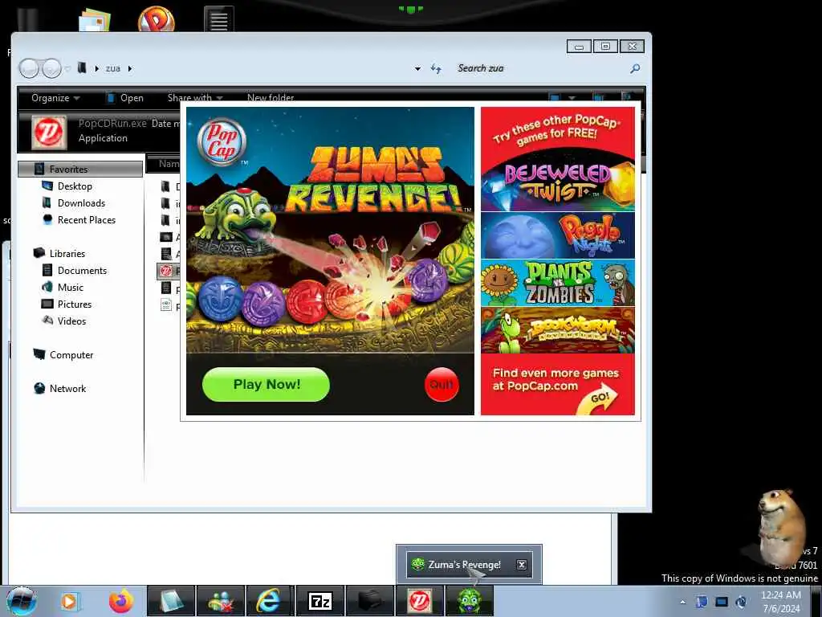Screen dimensions: 822x617
Task: Open the Pictures library
Action: 75,304
